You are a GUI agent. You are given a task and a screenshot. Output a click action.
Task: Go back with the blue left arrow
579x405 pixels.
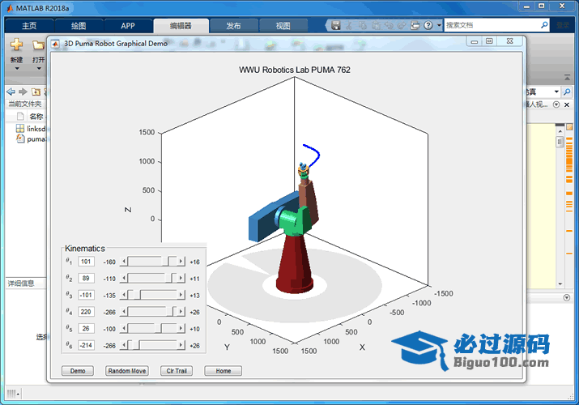(x=11, y=92)
